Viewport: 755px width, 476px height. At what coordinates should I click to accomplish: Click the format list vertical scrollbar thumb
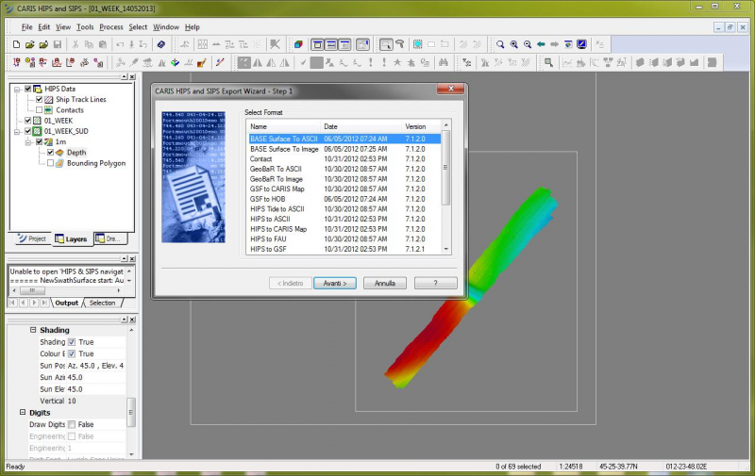point(445,168)
